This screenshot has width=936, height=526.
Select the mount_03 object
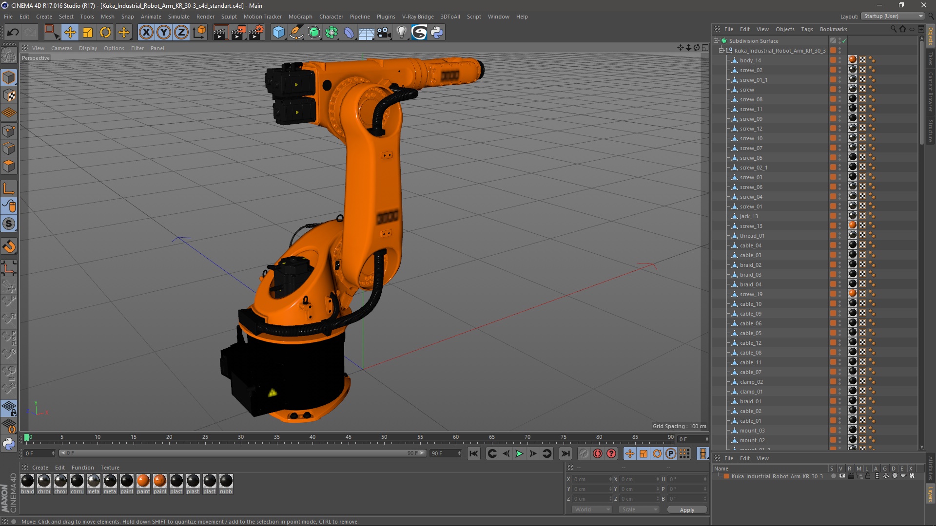pyautogui.click(x=752, y=431)
